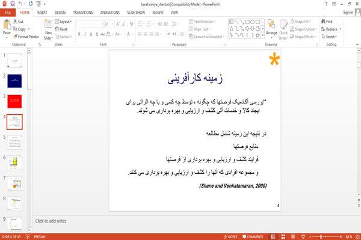
Task: Open the Shape Fill dropdown
Action: point(300,22)
